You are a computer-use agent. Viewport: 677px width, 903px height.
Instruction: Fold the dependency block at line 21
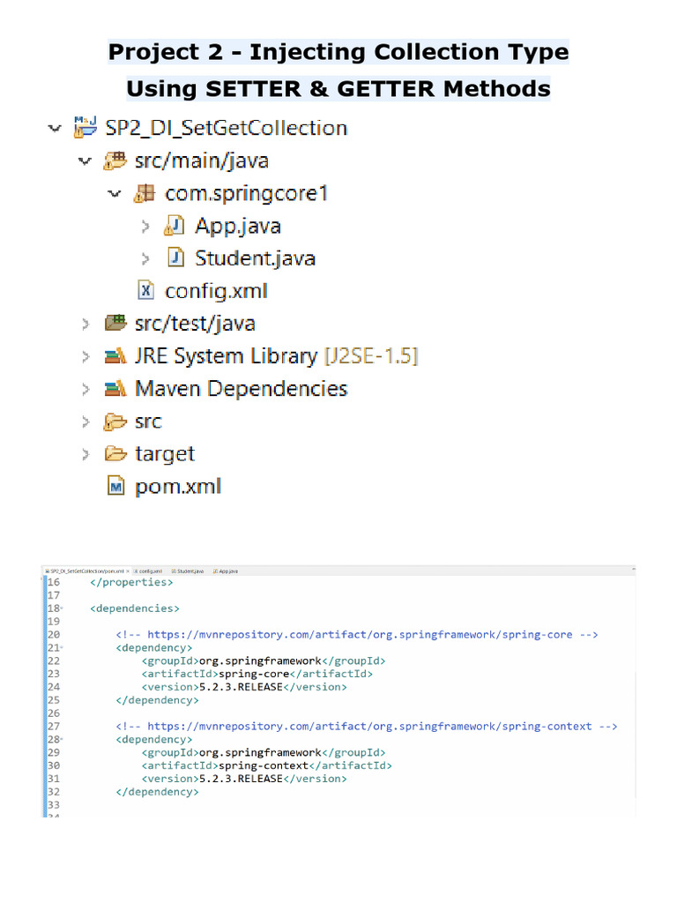point(62,648)
